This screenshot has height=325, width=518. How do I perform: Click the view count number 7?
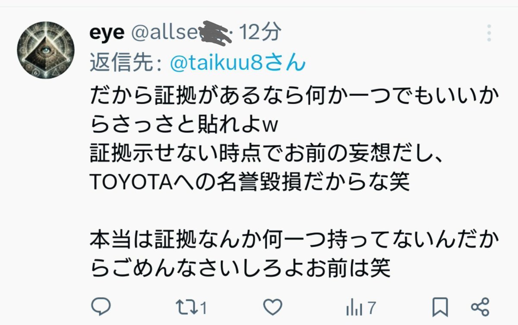pyautogui.click(x=371, y=308)
